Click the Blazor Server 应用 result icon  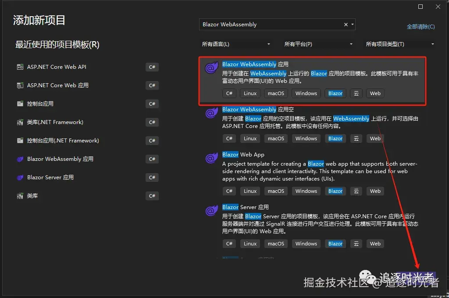[212, 210]
